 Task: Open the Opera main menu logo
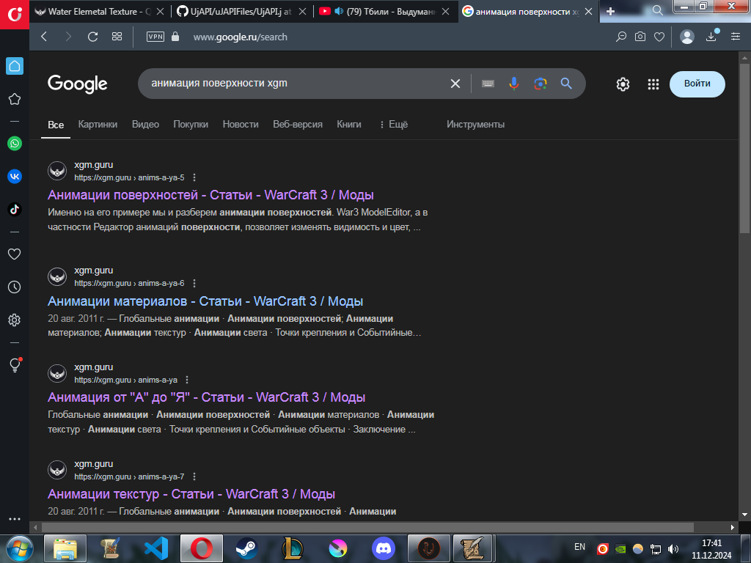(x=15, y=15)
